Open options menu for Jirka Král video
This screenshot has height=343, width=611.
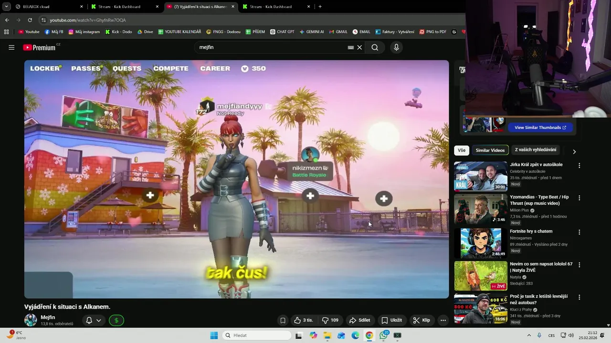pos(579,166)
